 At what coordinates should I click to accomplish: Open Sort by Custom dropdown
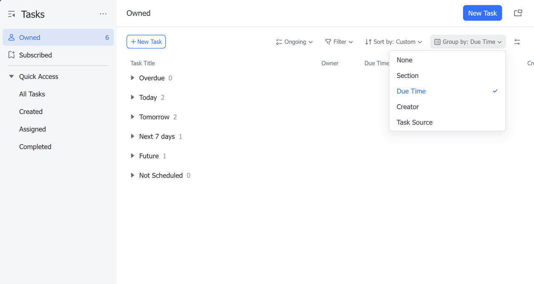pyautogui.click(x=393, y=42)
